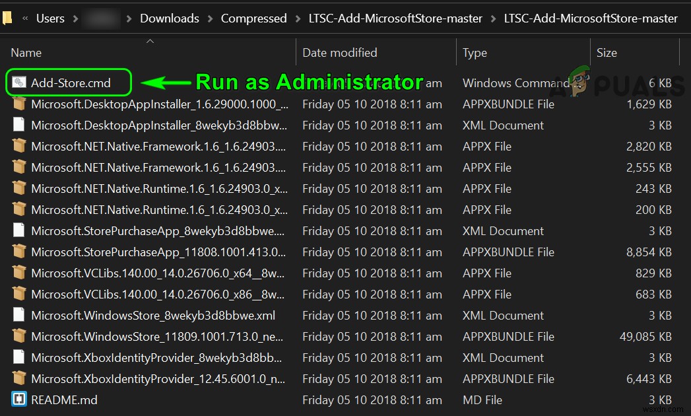Sort files by Size column header
Viewport: 691px width, 416px height.
pyautogui.click(x=607, y=53)
